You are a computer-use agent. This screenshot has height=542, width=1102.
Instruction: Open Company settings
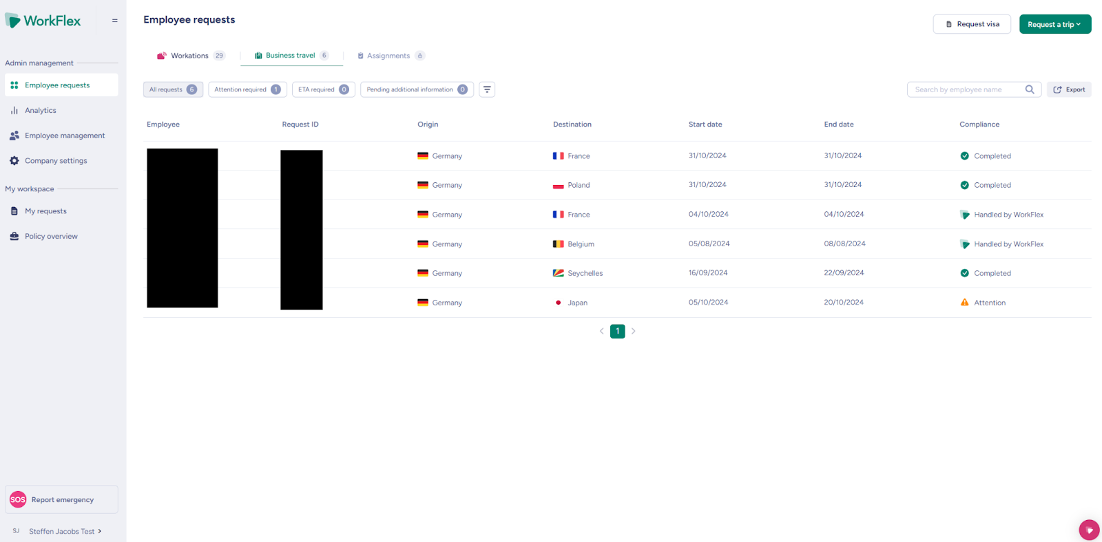pos(56,161)
